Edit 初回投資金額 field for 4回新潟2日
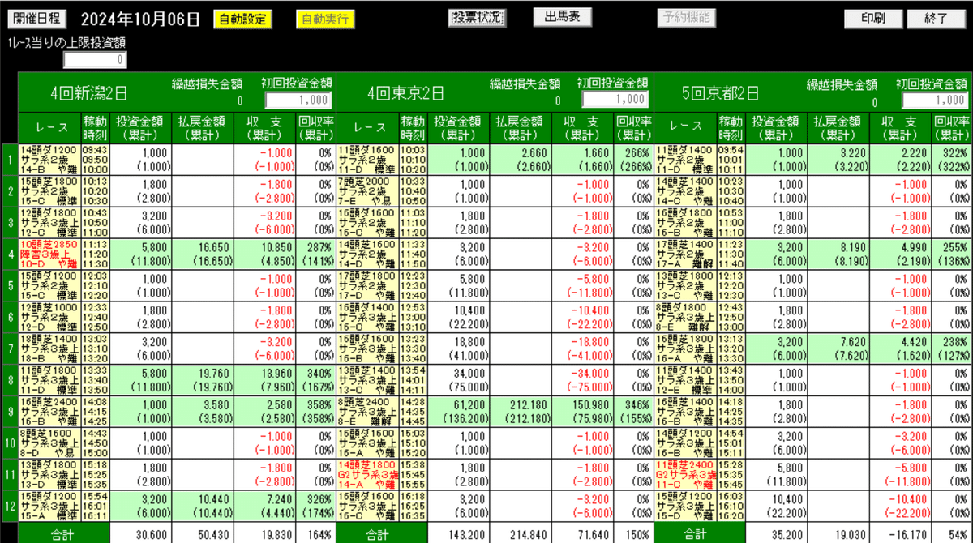 [298, 100]
